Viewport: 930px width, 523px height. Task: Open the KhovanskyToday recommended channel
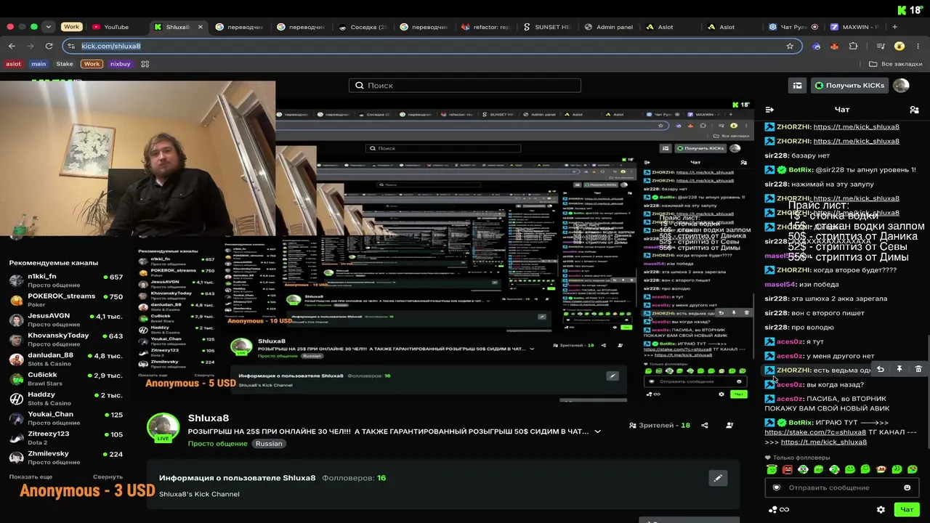[x=65, y=339]
